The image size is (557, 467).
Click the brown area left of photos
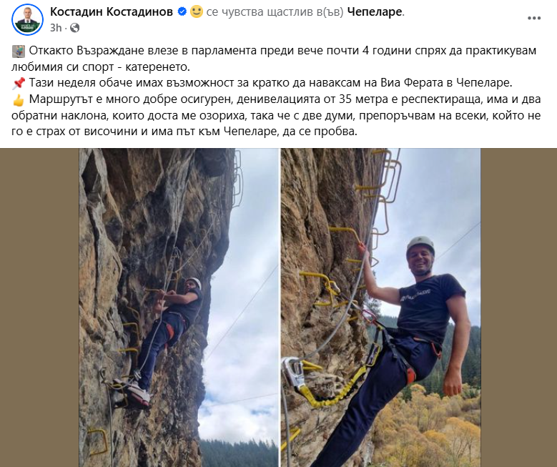click(39, 308)
